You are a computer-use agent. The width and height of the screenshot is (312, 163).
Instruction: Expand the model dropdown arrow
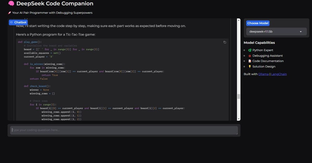pos(301,32)
